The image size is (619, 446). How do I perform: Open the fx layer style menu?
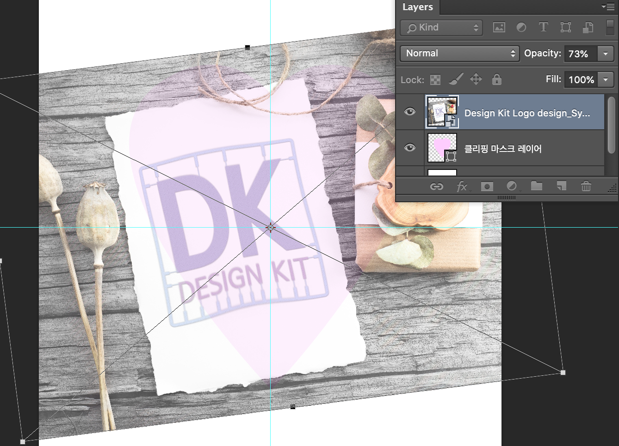point(462,187)
